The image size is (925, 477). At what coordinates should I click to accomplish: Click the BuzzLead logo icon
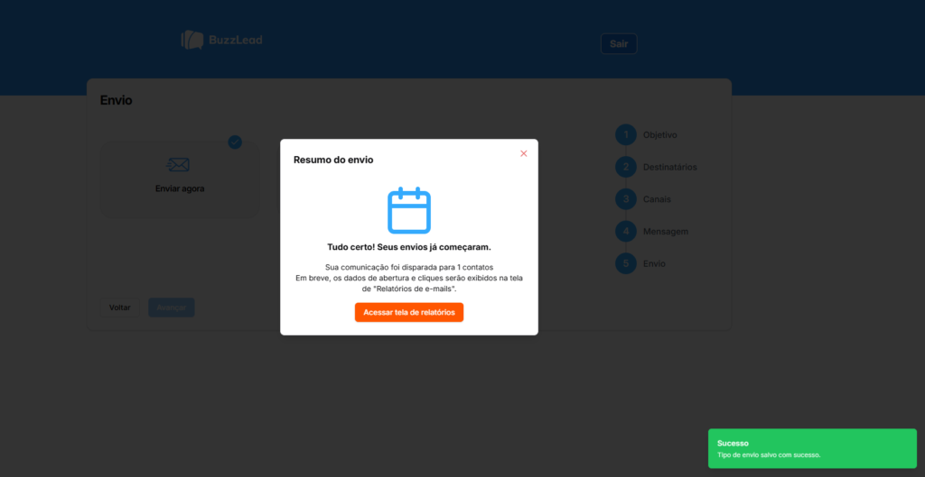pyautogui.click(x=192, y=40)
